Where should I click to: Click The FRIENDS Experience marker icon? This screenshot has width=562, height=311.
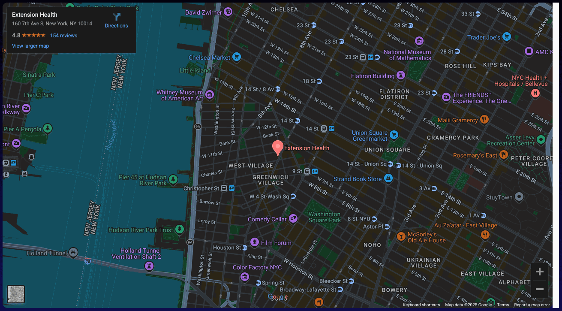point(446,97)
